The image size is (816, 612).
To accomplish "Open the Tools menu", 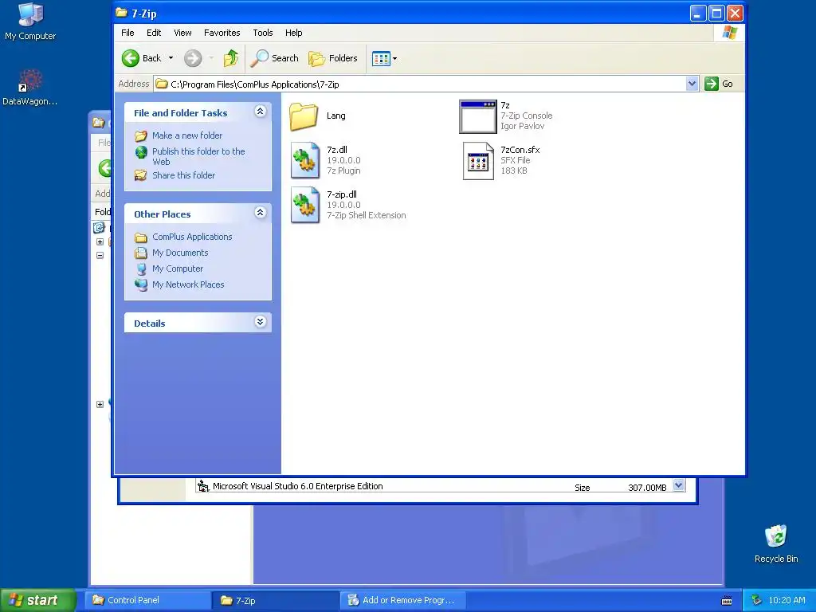I will (x=263, y=33).
